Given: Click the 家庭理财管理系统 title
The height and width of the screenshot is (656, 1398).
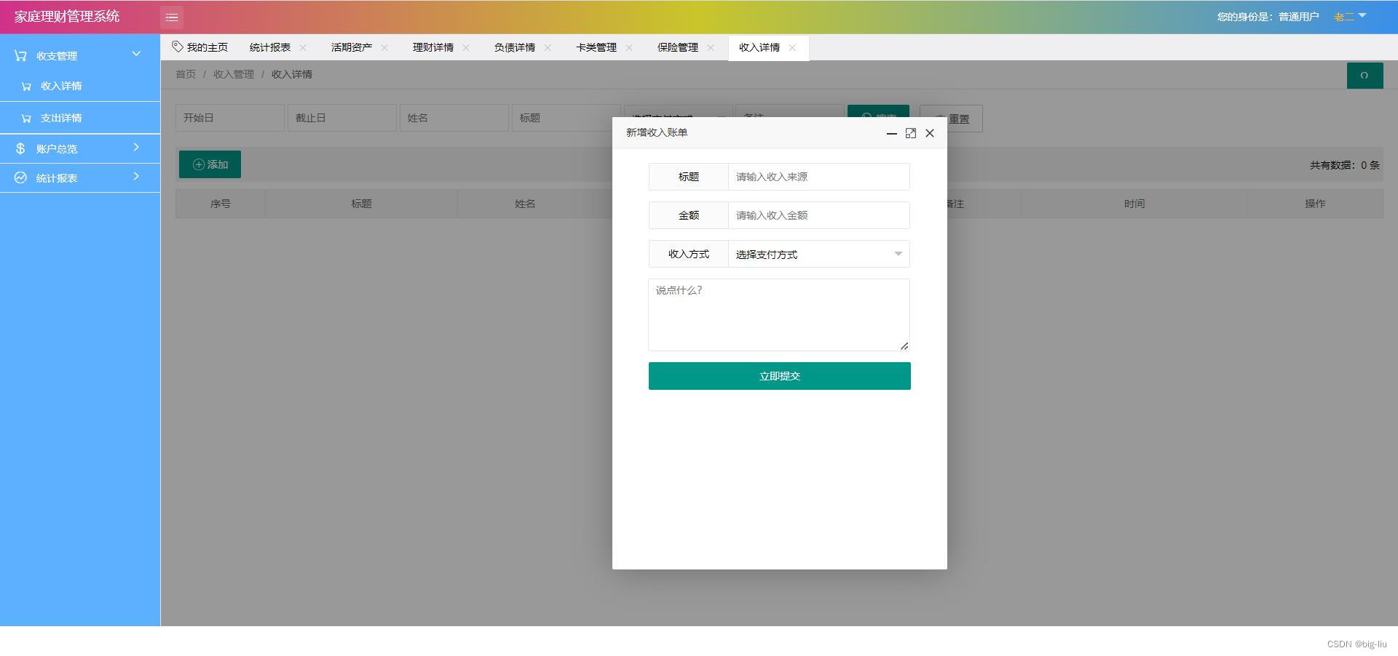Looking at the screenshot, I should tap(67, 16).
